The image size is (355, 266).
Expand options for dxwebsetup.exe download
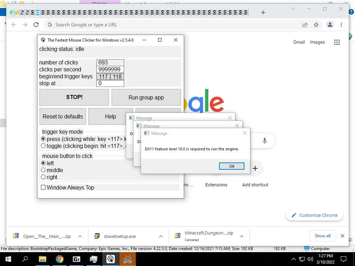coord(161,236)
